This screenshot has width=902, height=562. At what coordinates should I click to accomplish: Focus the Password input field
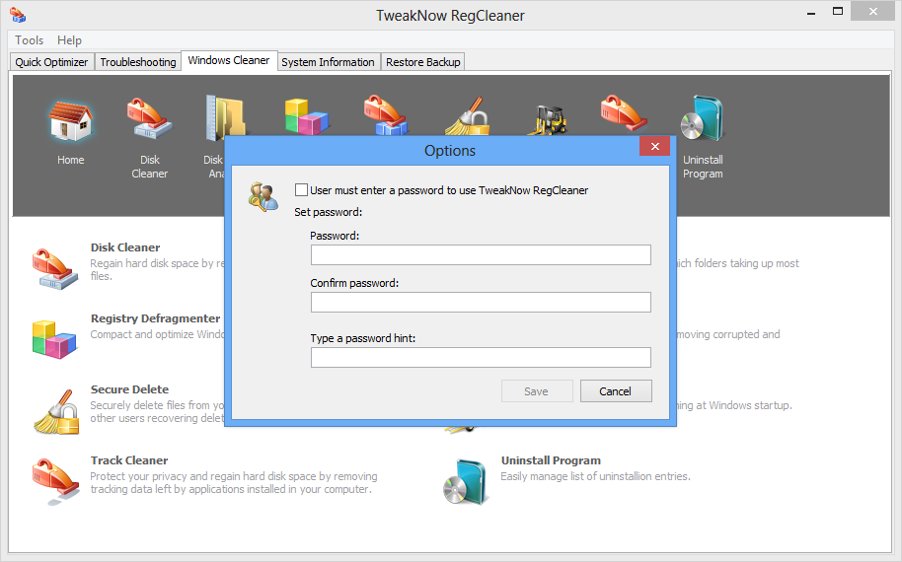[481, 255]
